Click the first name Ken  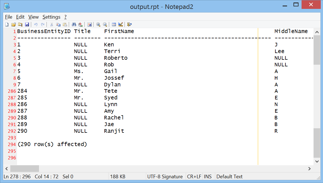pyautogui.click(x=109, y=44)
